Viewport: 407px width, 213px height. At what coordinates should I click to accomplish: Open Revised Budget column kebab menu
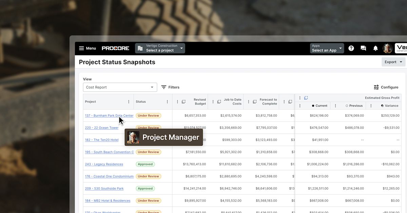click(x=177, y=102)
